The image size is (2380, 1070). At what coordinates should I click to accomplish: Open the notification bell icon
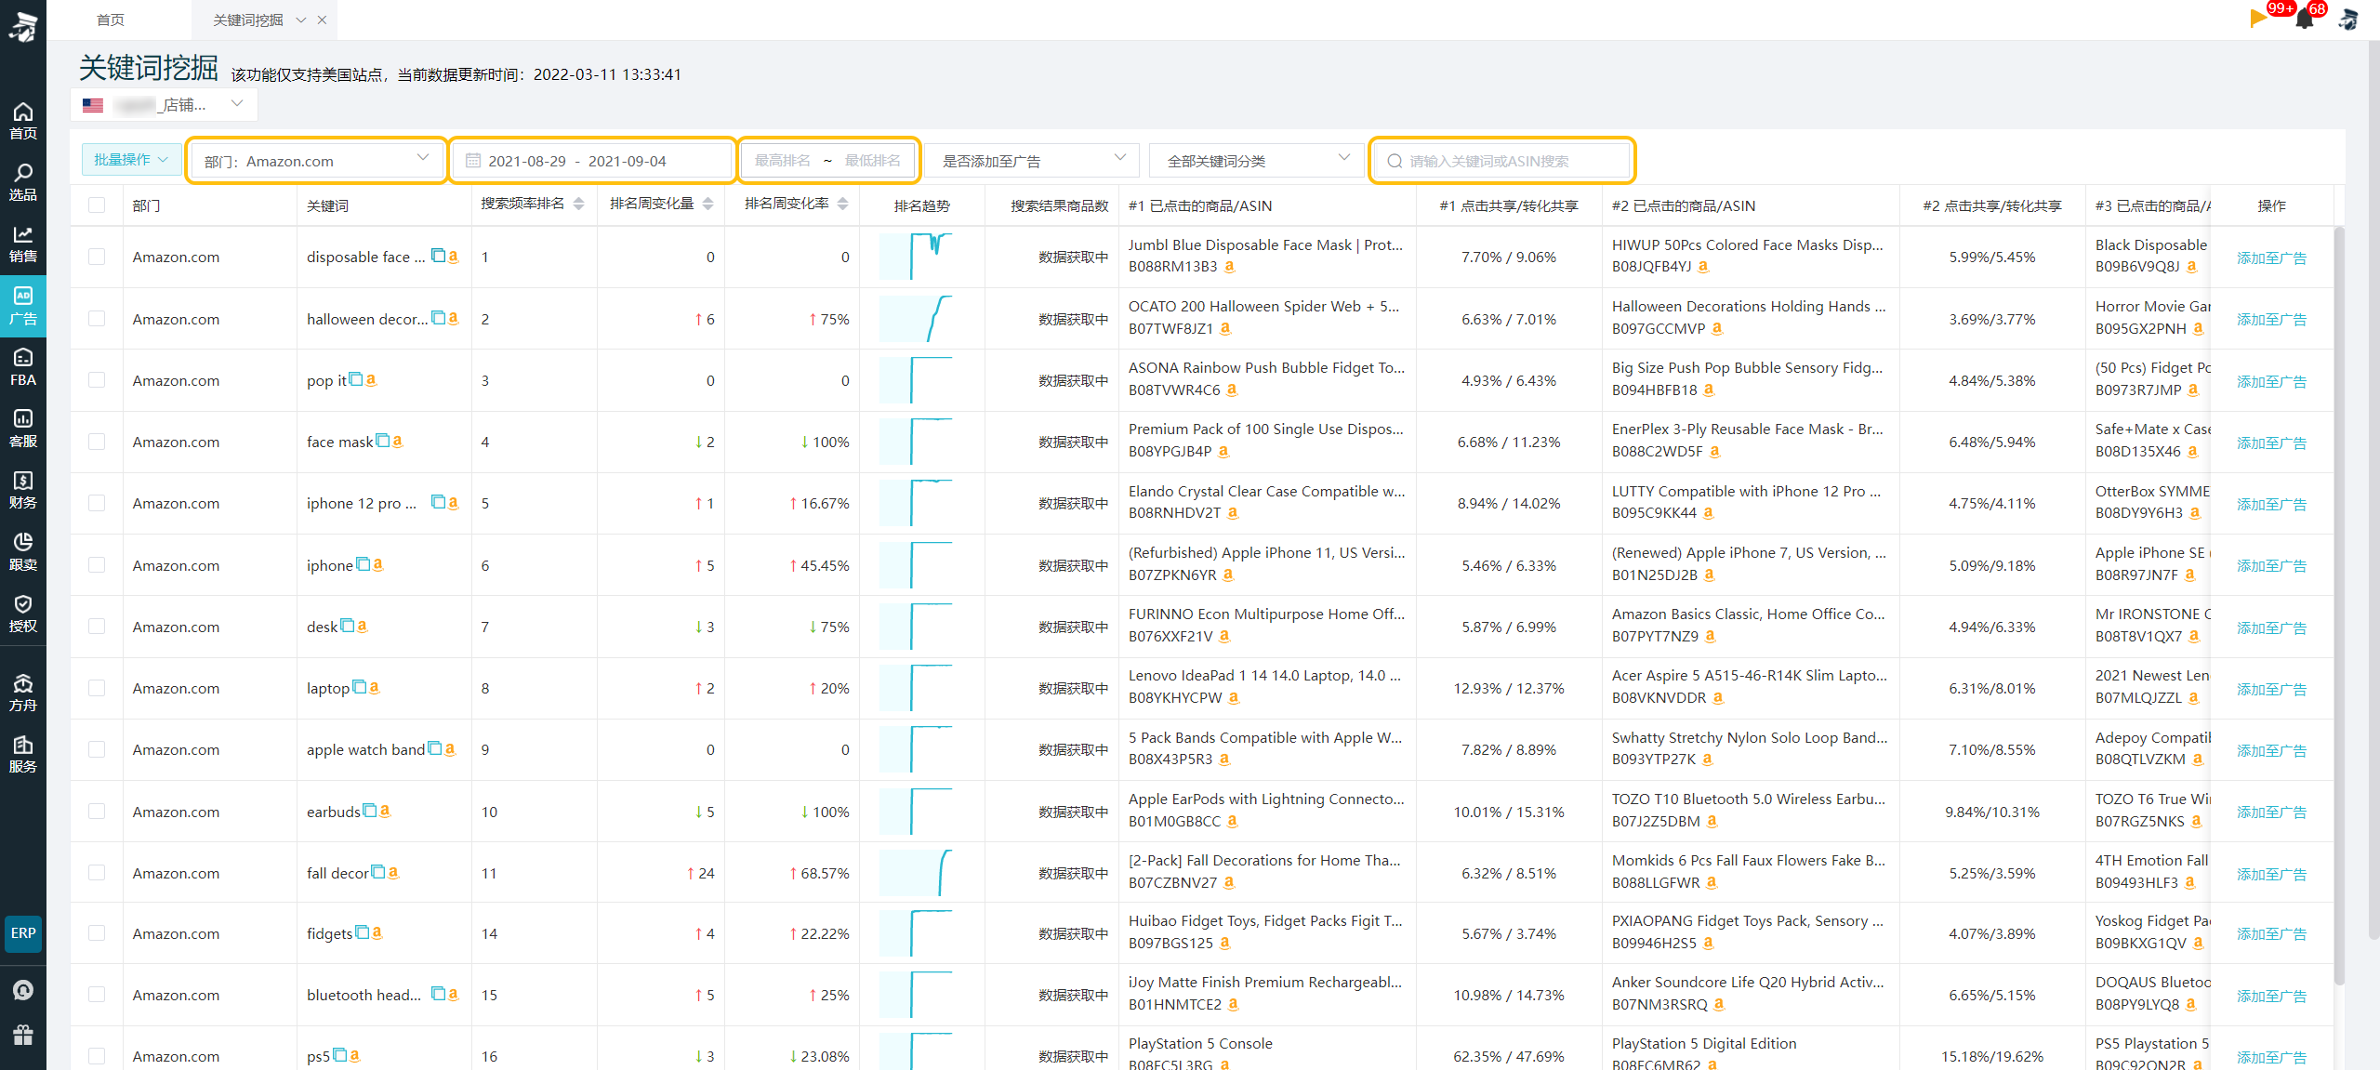pyautogui.click(x=2304, y=19)
